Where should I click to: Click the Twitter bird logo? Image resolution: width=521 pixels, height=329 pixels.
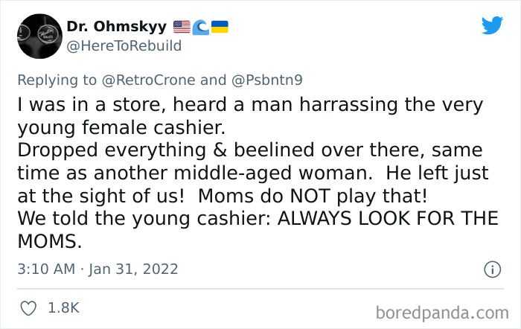[x=492, y=25]
